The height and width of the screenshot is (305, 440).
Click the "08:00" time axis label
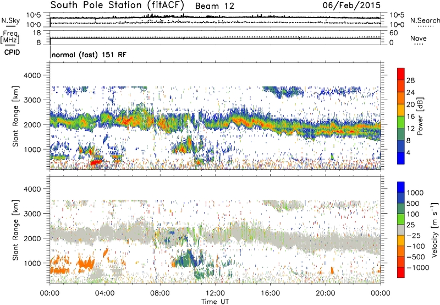tap(160, 293)
